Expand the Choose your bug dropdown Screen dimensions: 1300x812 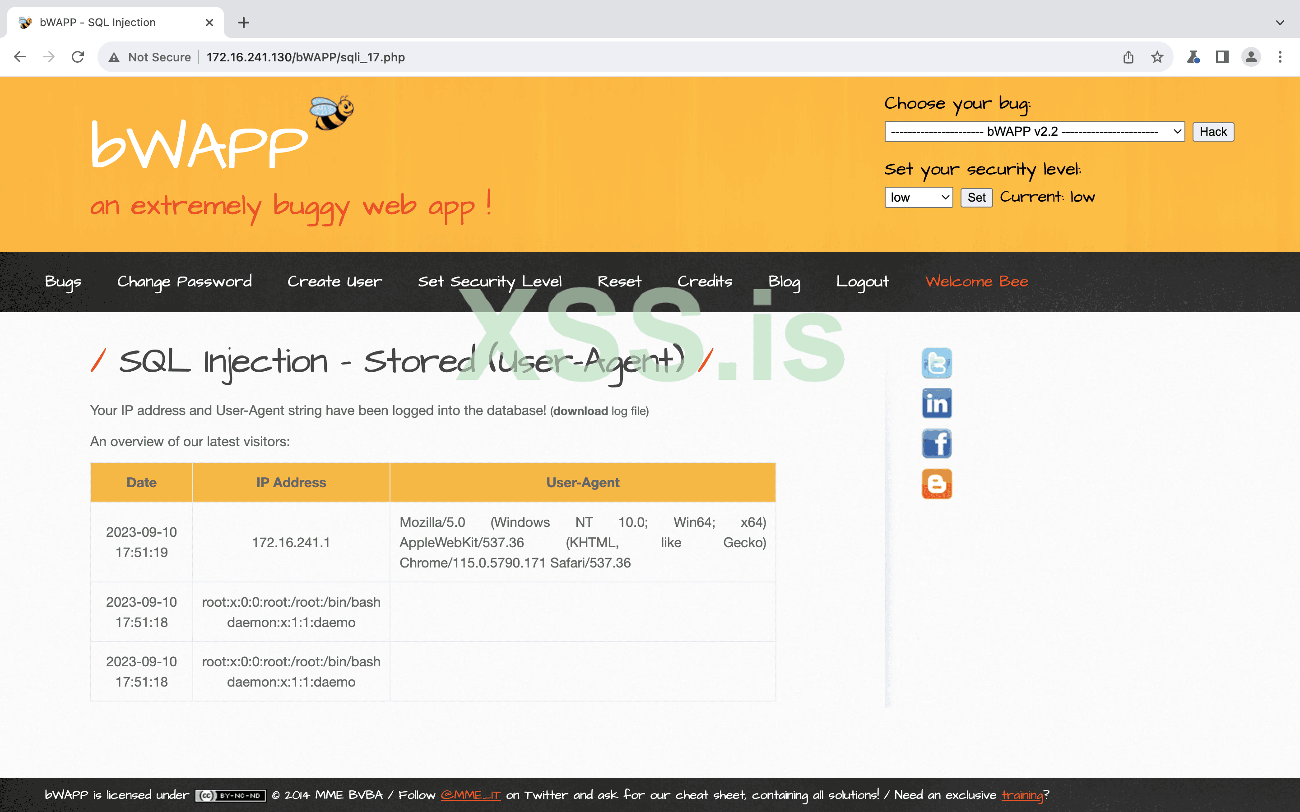(1034, 132)
